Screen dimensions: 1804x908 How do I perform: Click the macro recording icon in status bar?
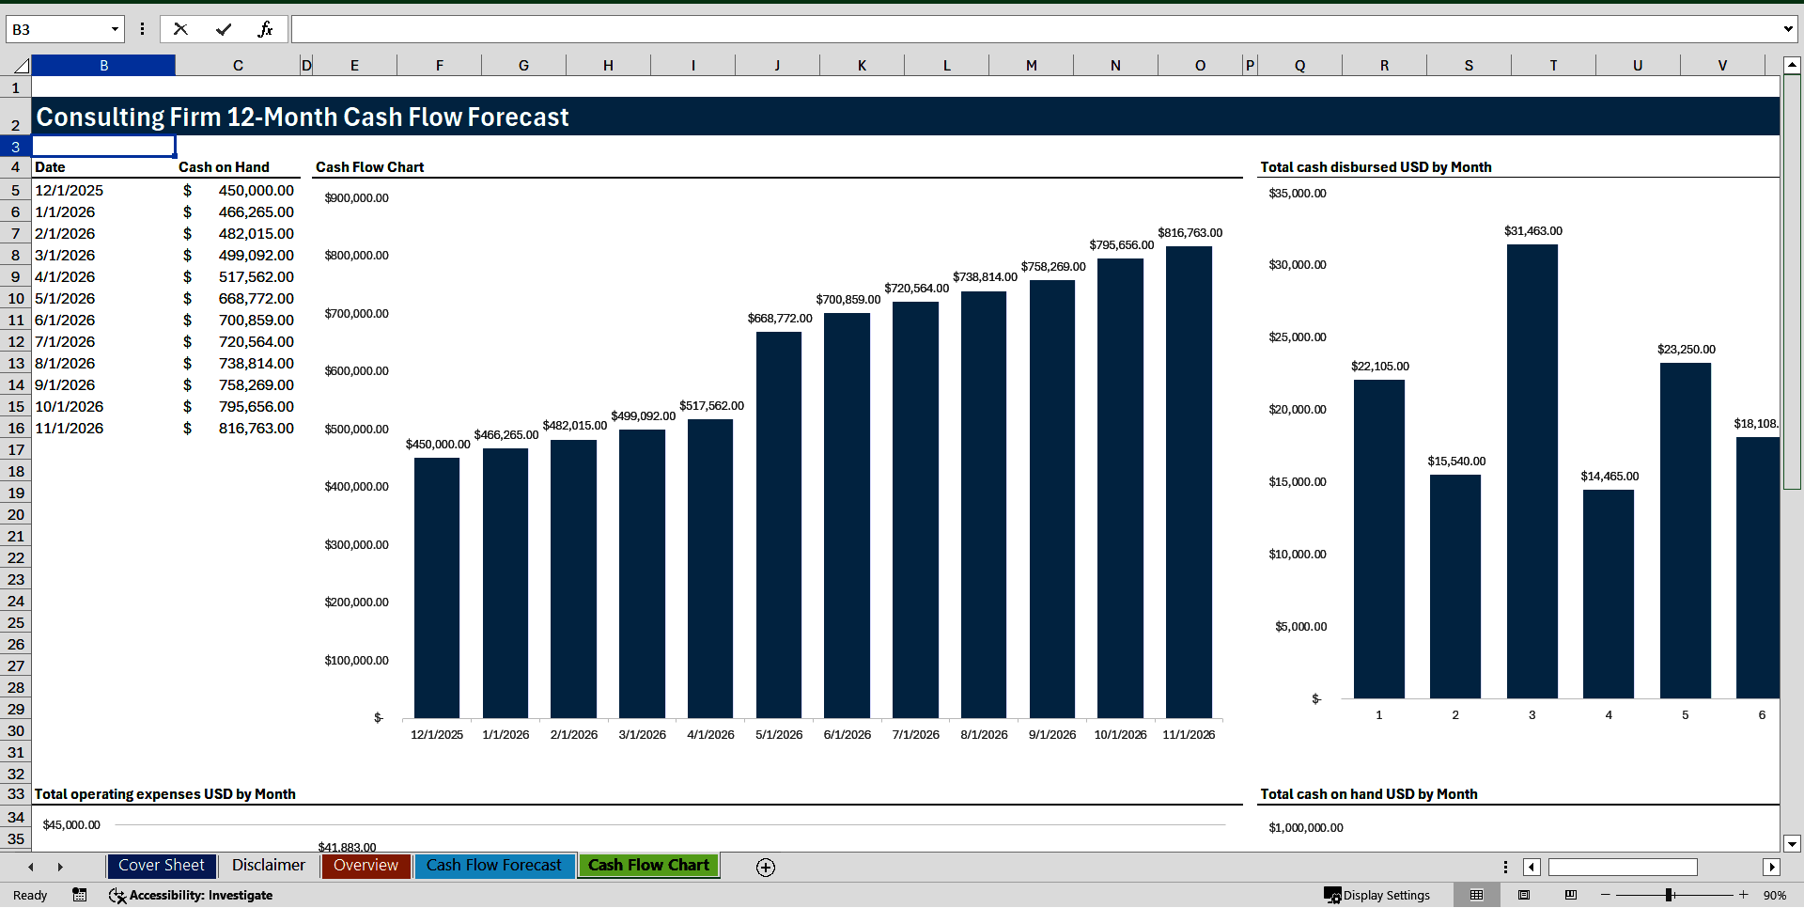[x=80, y=895]
